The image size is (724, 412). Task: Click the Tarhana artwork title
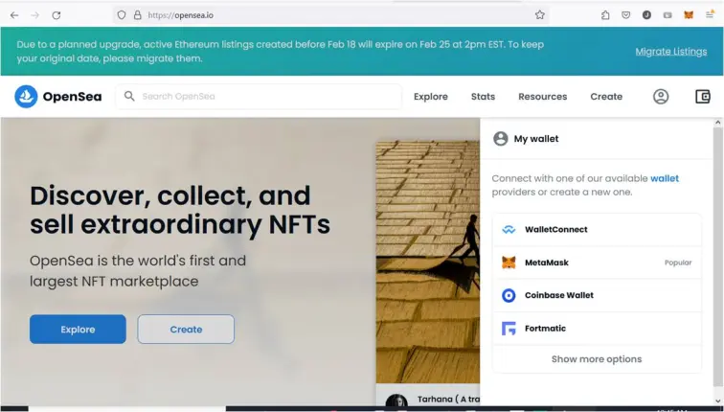[x=448, y=400]
